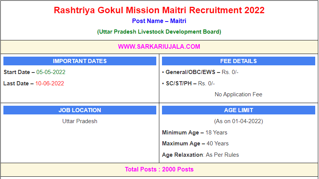Click the IMPORTANT DATES section header
The height and width of the screenshot is (179, 319).
coord(80,61)
